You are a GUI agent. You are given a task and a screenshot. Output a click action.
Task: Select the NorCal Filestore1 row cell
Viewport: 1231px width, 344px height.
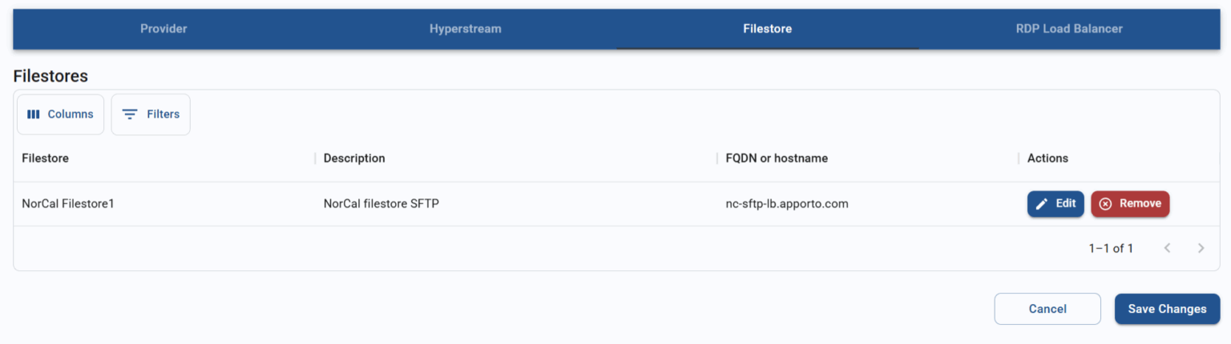68,204
